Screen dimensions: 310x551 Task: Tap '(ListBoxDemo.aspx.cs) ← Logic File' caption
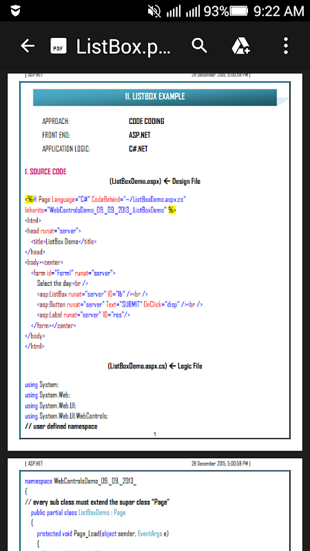155,366
